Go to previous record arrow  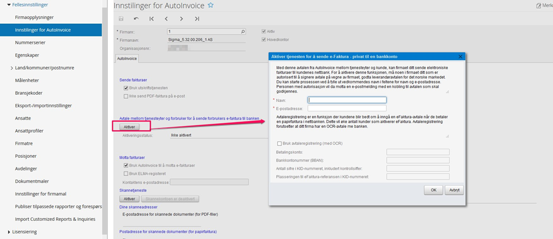click(166, 19)
